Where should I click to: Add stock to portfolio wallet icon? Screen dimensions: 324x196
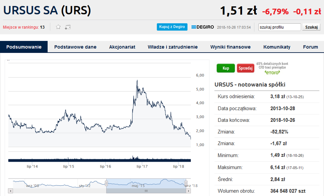68,27
